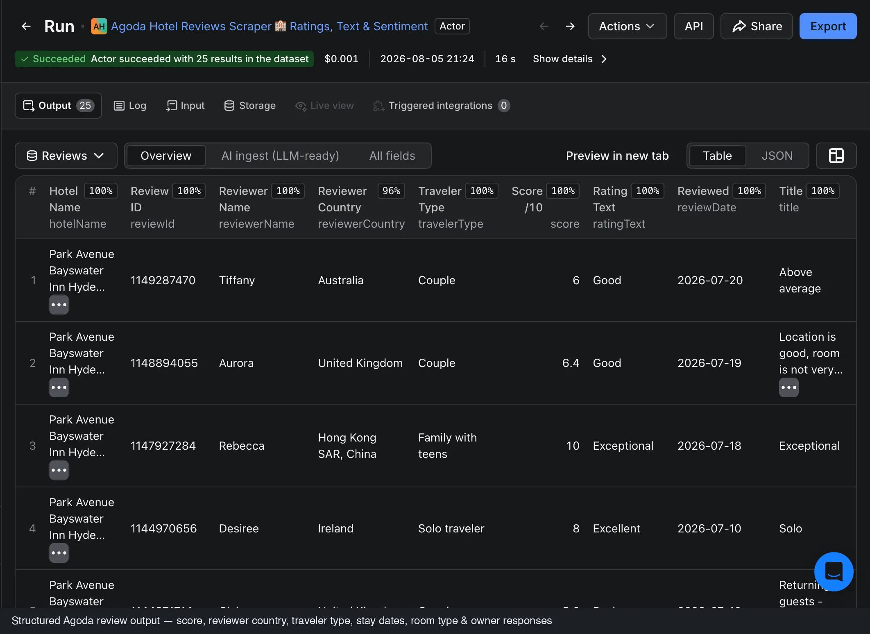Click review date 2026-07-20

(710, 280)
